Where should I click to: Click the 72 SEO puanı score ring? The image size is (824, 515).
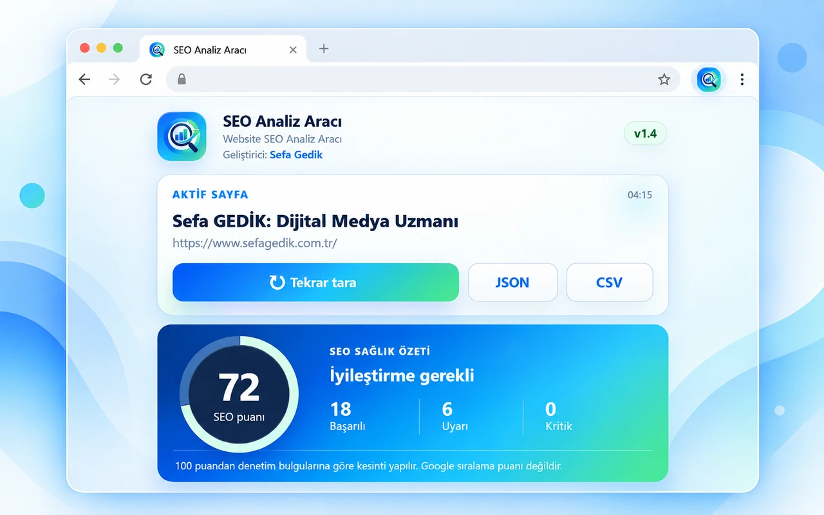[239, 394]
